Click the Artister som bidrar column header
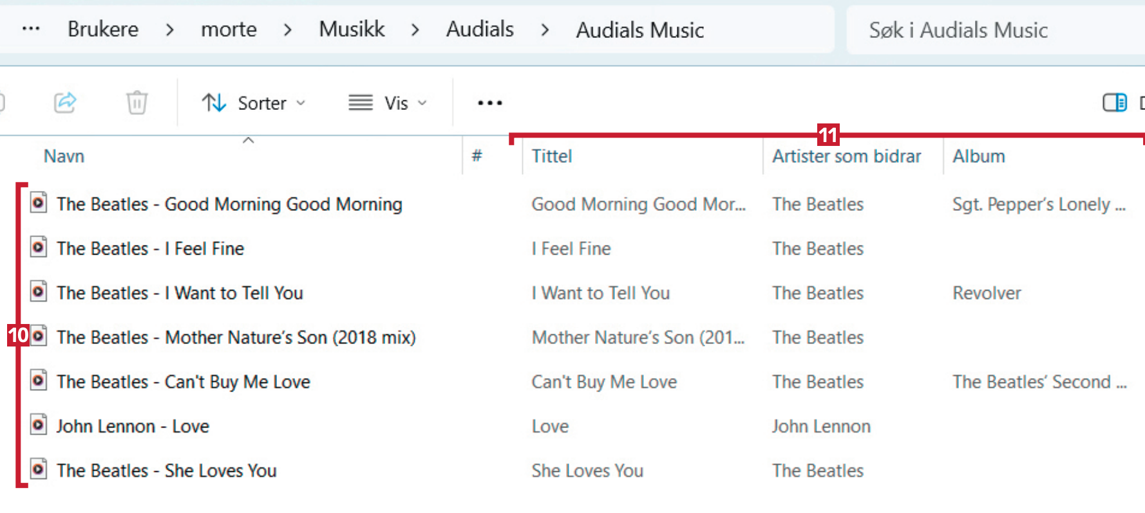The height and width of the screenshot is (513, 1145). 846,156
